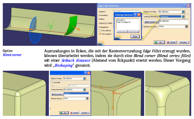Click Blend corner(s) button in top dialog
Viewport: 194px width, 119px height.
click(x=151, y=22)
